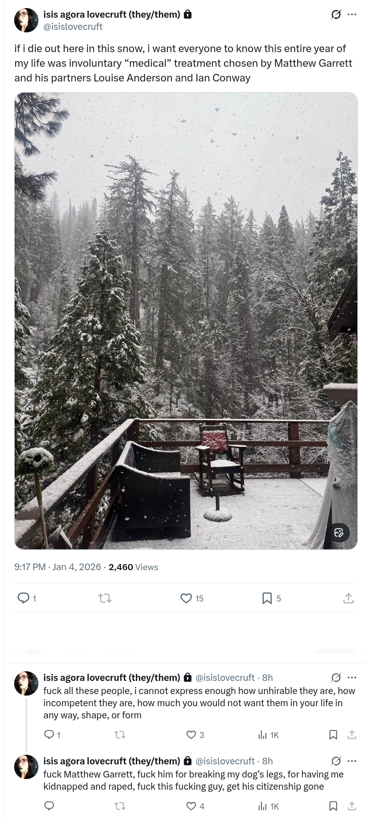Like the main post with 15 likes
Image resolution: width=367 pixels, height=818 pixels.
(186, 598)
